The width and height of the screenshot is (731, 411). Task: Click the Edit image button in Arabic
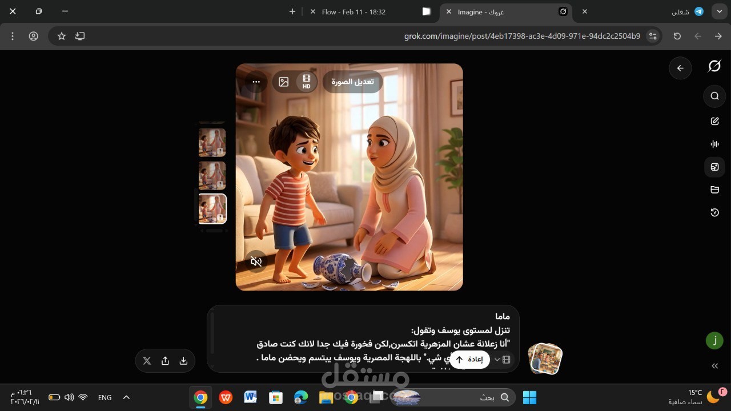pyautogui.click(x=352, y=82)
